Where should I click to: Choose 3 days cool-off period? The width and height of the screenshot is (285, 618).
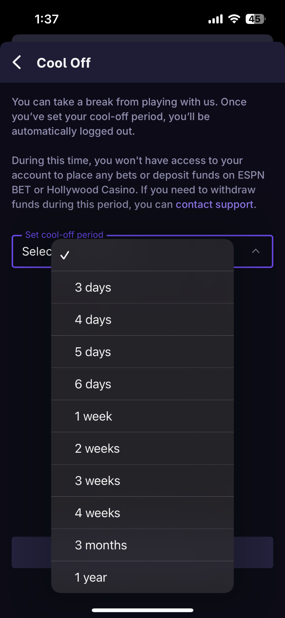pos(142,287)
